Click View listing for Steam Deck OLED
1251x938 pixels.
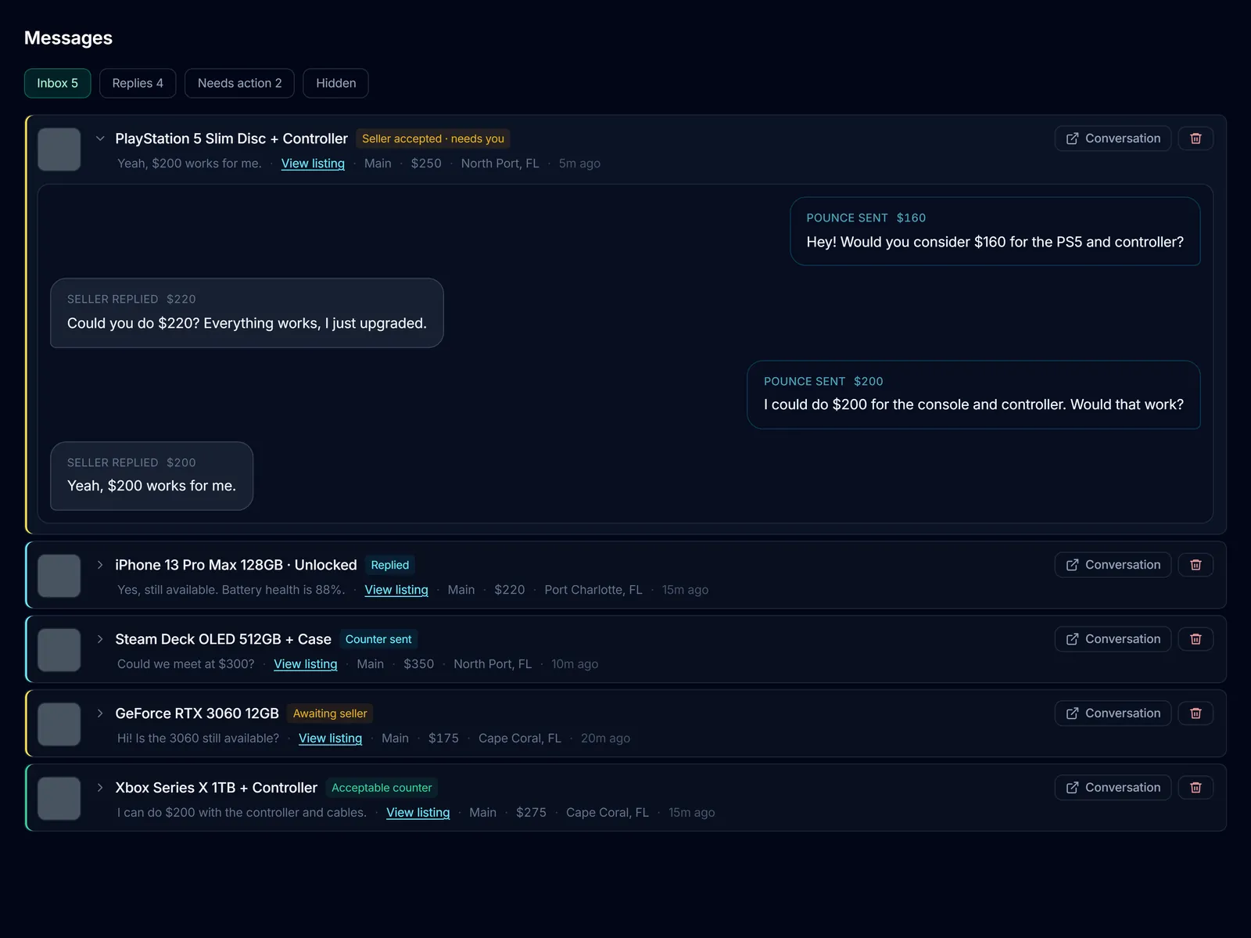(x=306, y=664)
